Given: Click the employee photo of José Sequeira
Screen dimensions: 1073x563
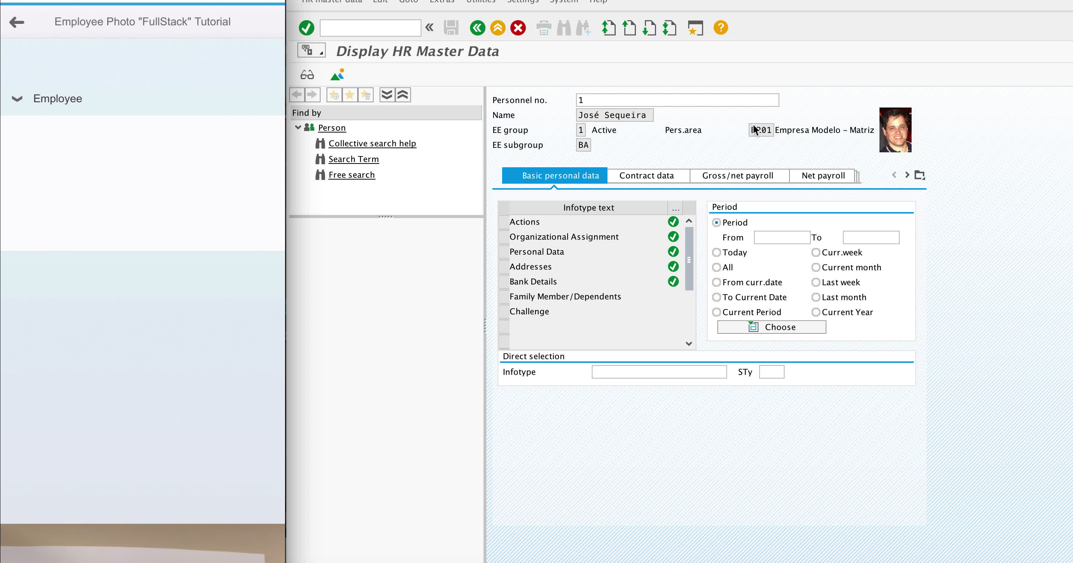Looking at the screenshot, I should pyautogui.click(x=895, y=130).
